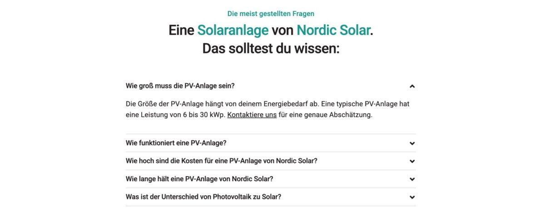Click the green "Nordic Solar" heading text
Image resolution: width=545 pixels, height=214 pixels.
[333, 30]
